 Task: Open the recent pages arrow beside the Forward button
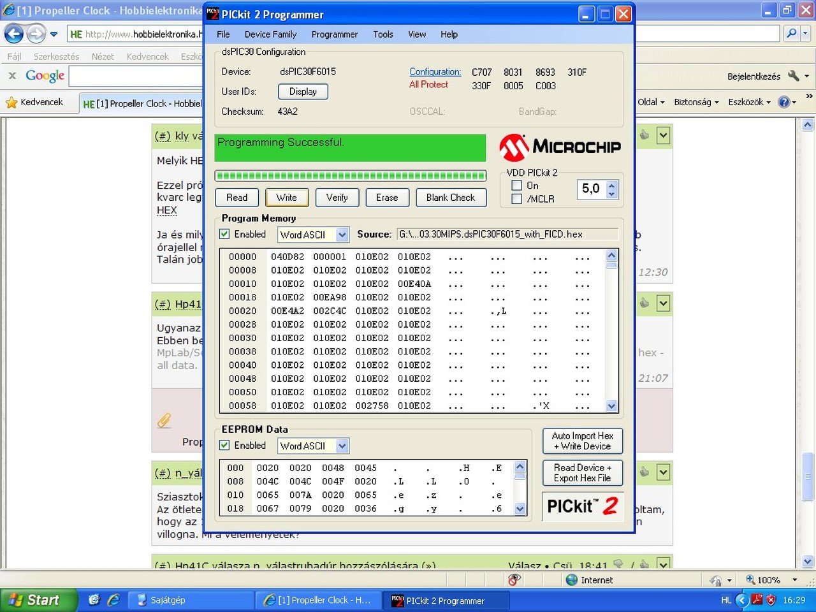tap(54, 34)
